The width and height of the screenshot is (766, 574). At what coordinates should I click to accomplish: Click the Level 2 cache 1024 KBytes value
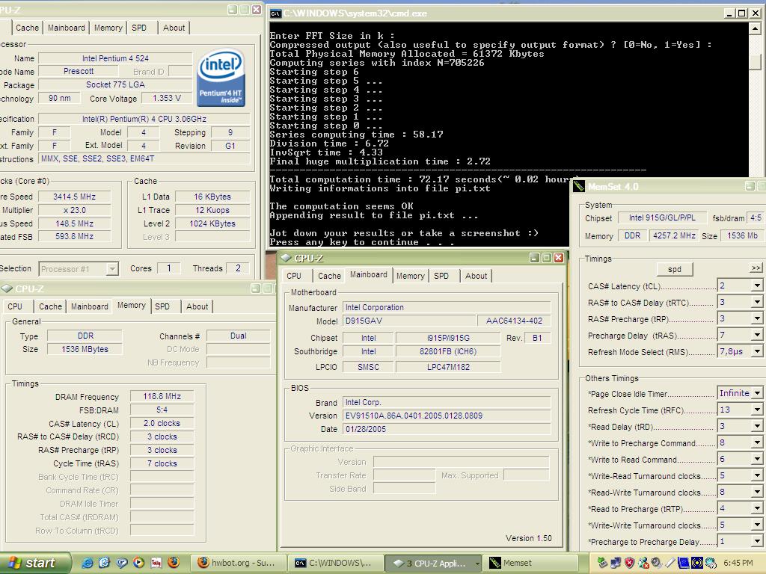[x=212, y=223]
